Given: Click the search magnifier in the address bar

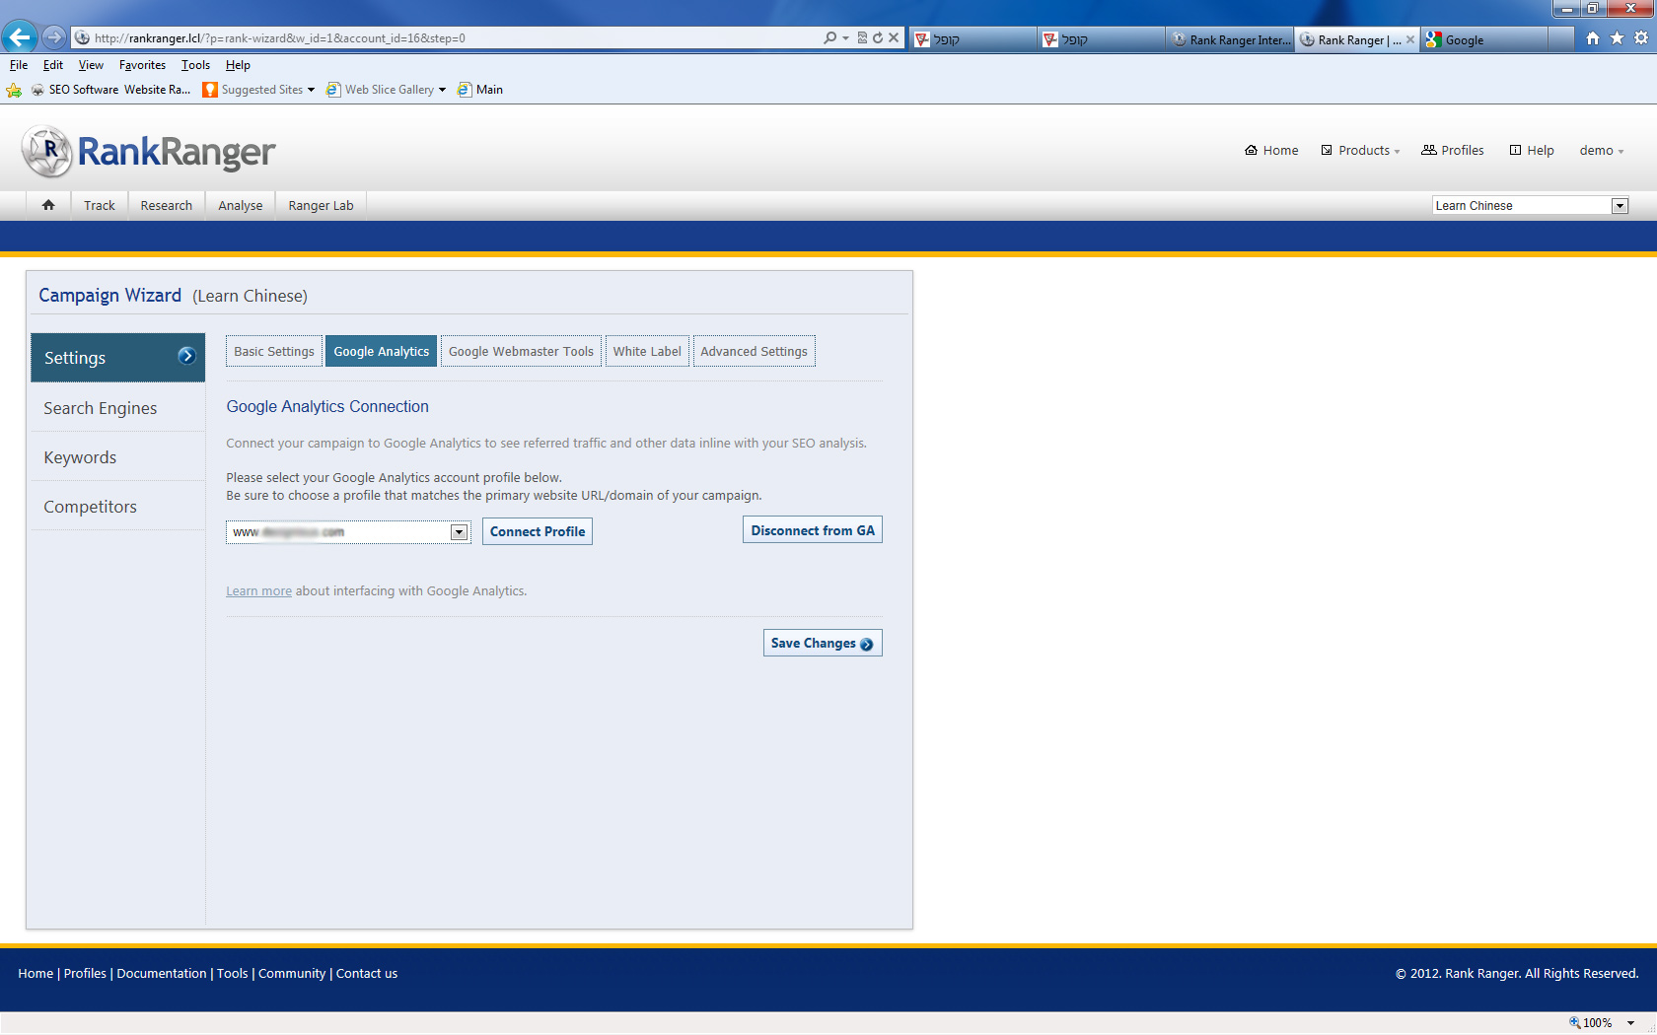Looking at the screenshot, I should (x=830, y=37).
